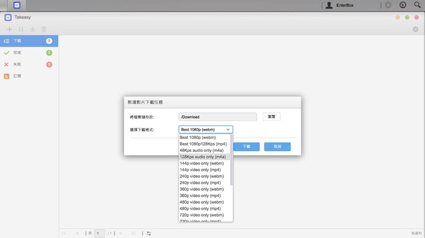Click the Takeasy icon in top taskbar

pyautogui.click(x=17, y=5)
